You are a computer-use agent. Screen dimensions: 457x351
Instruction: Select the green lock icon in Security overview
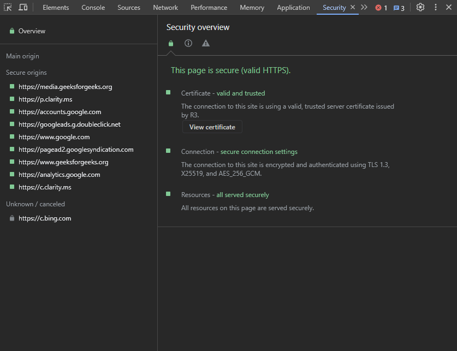coord(171,44)
